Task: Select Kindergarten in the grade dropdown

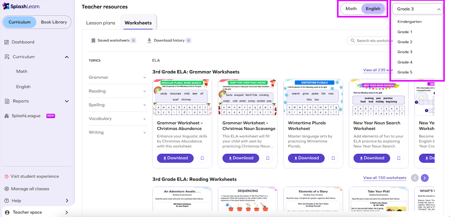Action: (409, 21)
